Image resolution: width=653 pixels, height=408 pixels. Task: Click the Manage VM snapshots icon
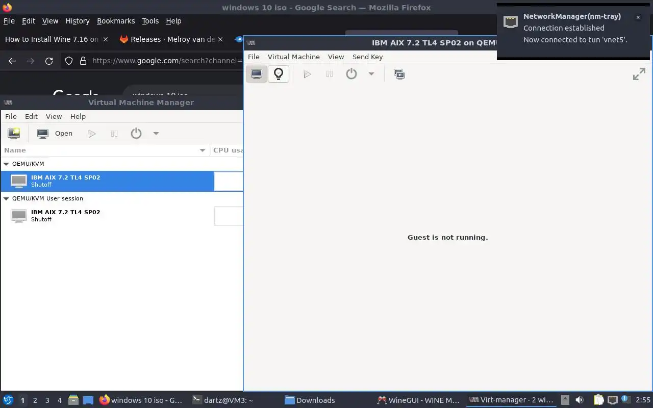click(x=399, y=74)
